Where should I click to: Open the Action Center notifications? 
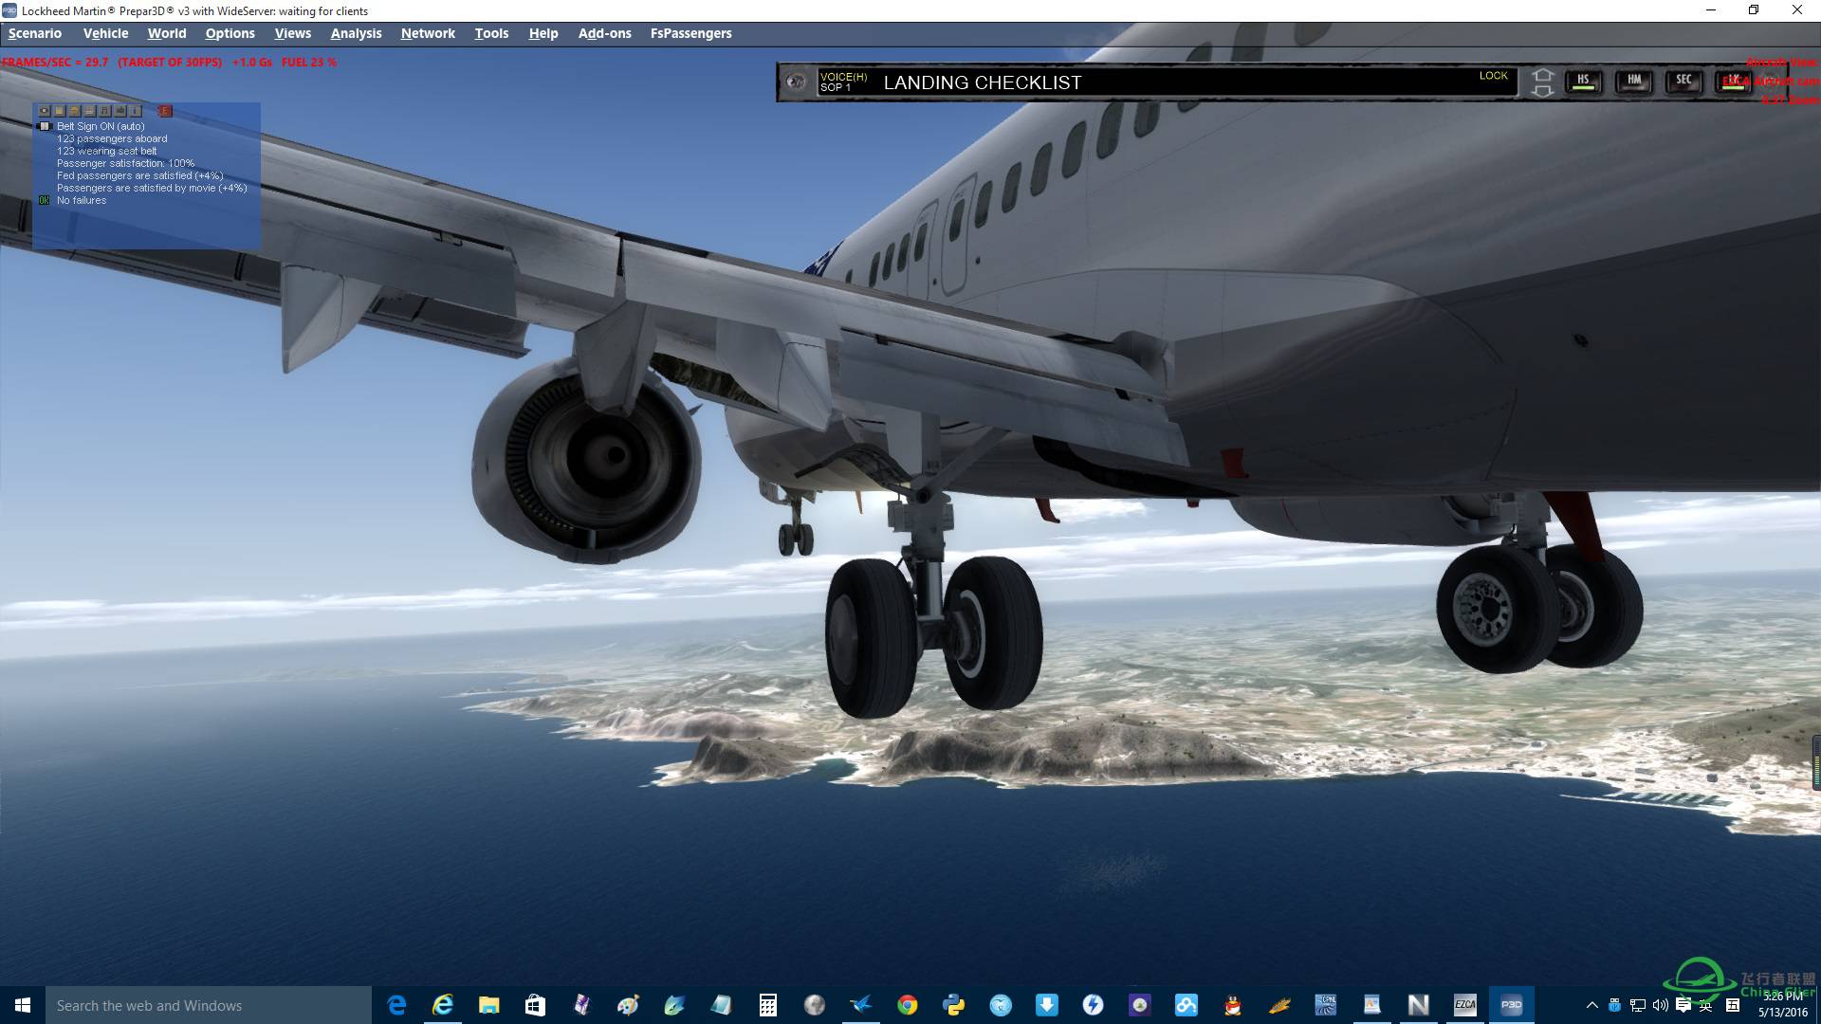pyautogui.click(x=1683, y=1005)
